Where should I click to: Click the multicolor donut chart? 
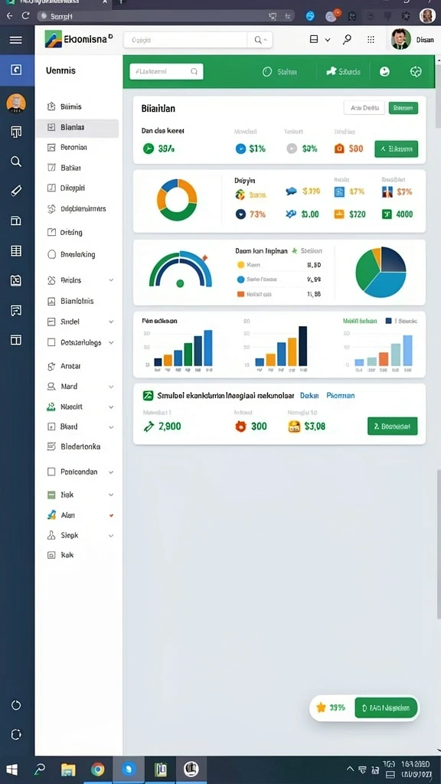pyautogui.click(x=177, y=200)
